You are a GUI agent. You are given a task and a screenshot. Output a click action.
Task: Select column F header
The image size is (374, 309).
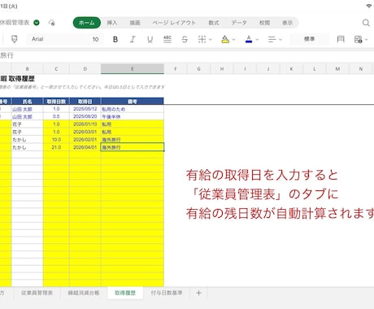coord(176,69)
